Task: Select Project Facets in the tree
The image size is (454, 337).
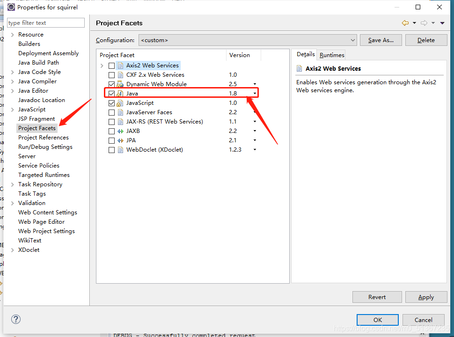Action: 37,128
